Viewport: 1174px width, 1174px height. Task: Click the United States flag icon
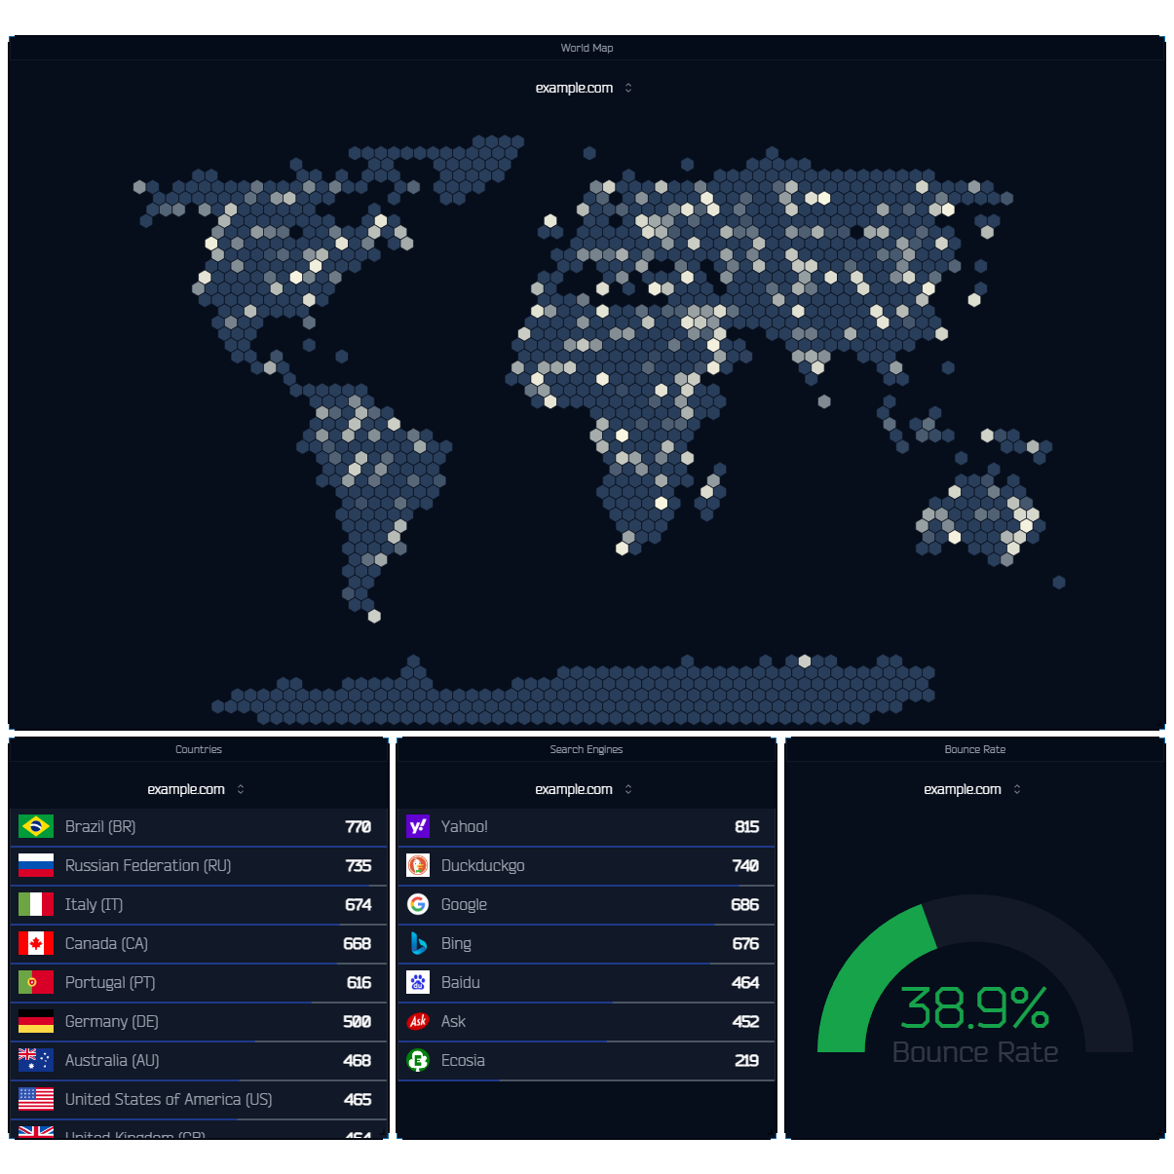point(36,1099)
